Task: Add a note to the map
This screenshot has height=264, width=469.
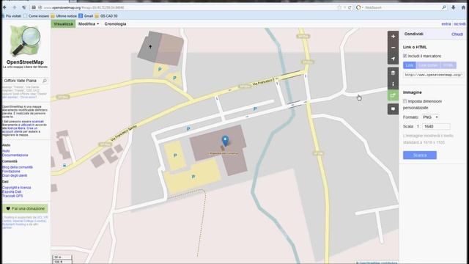Action: click(x=393, y=109)
